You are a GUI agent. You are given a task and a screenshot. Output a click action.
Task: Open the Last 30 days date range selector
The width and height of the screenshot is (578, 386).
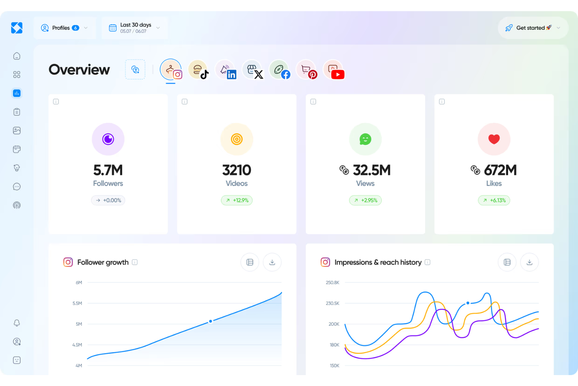(x=135, y=28)
